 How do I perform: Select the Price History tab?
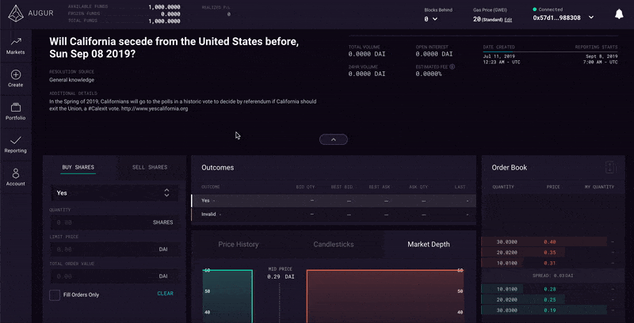[x=239, y=245]
